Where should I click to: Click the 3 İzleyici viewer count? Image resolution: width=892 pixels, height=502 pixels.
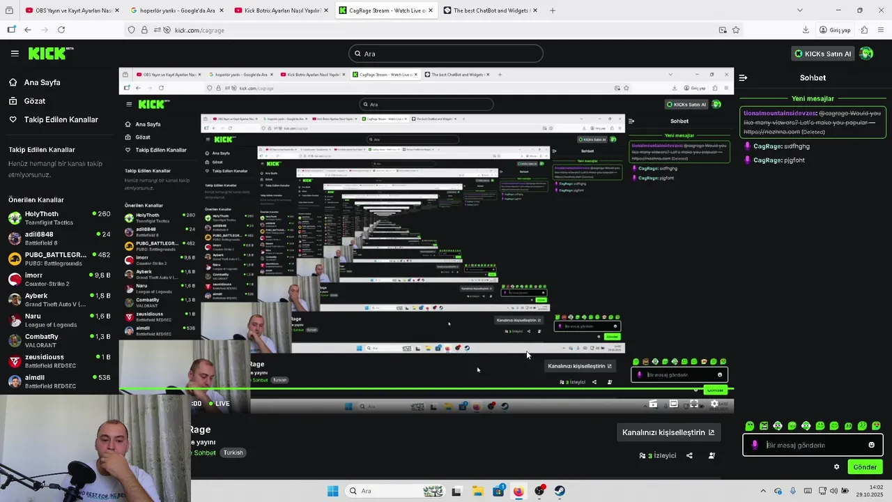coord(658,456)
